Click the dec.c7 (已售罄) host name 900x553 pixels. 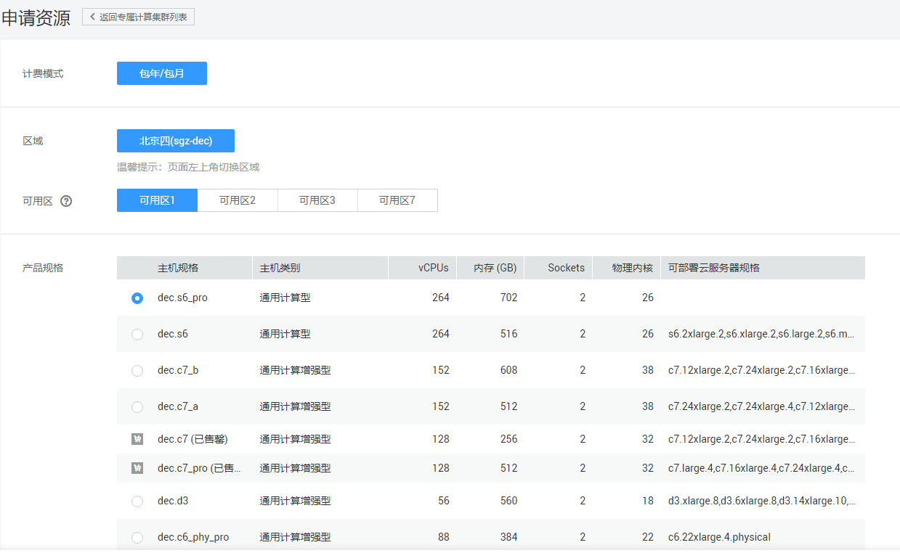tap(192, 439)
